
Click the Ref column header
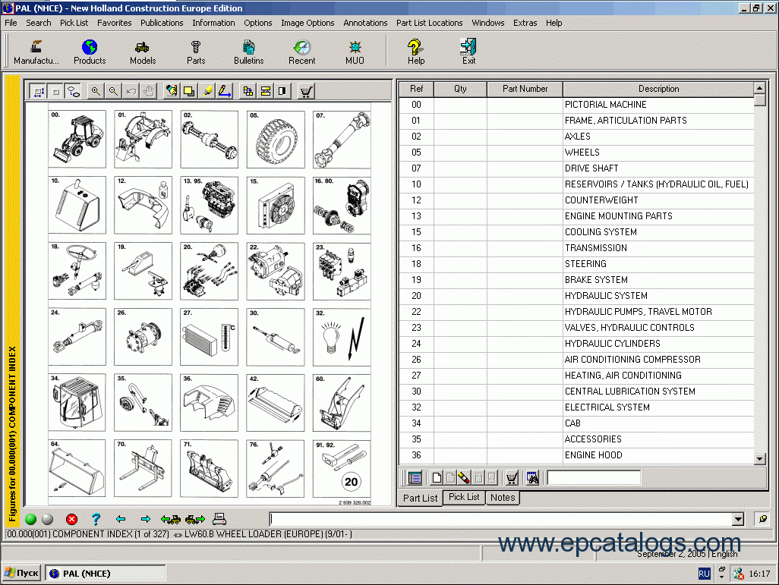tap(416, 89)
